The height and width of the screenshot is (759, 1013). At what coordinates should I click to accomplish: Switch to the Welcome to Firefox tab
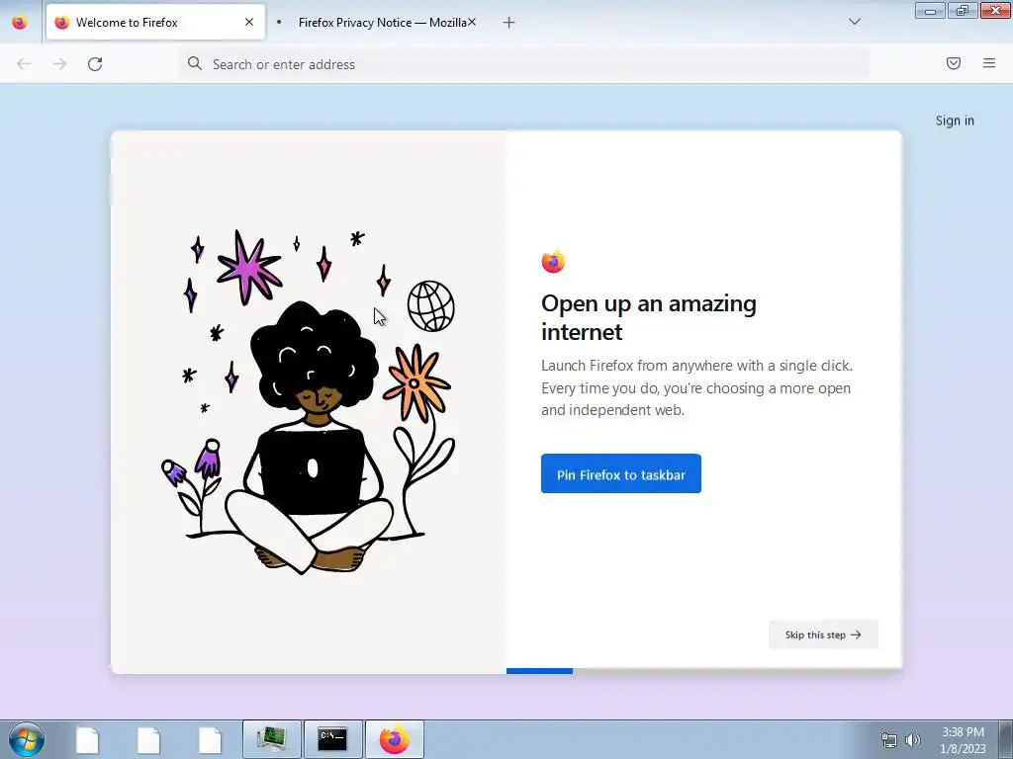(x=155, y=23)
